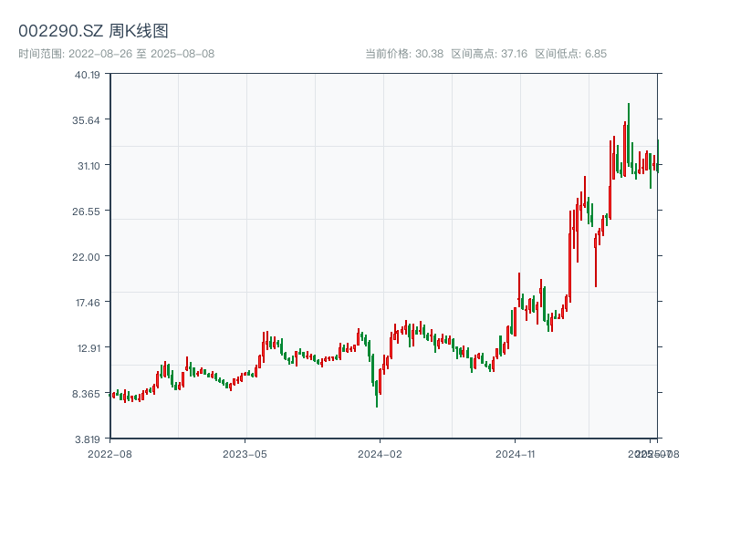Click the 40.19 y-axis label
This screenshot has height=547, width=730.
pos(87,75)
